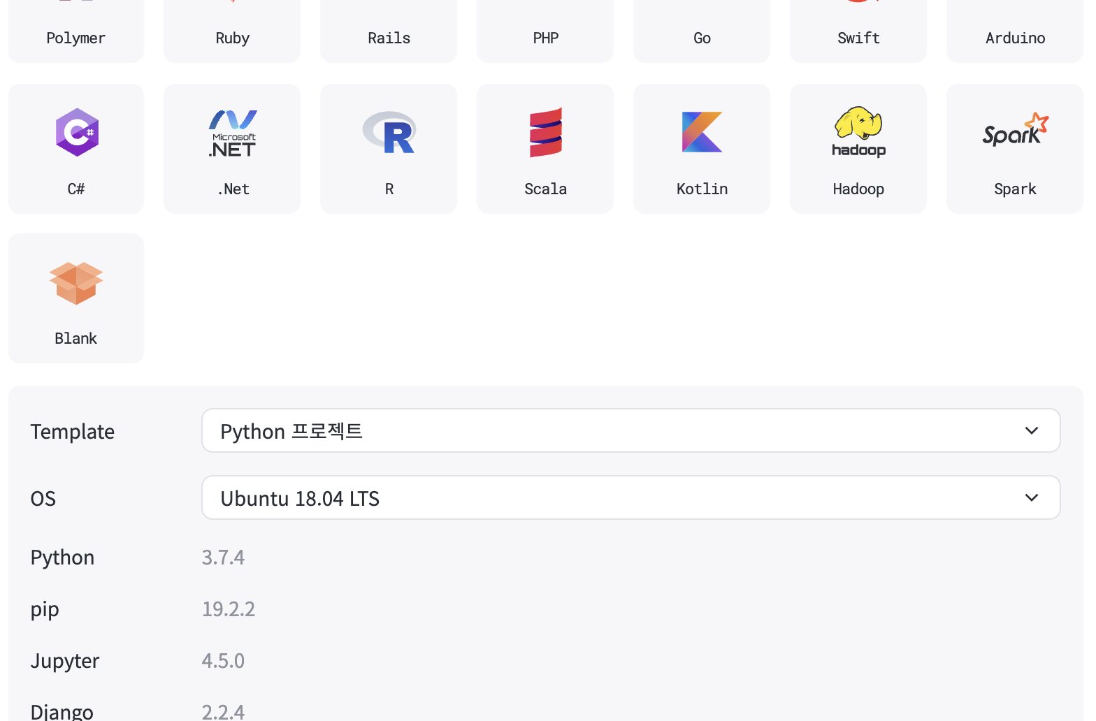This screenshot has width=1096, height=721.
Task: Open the OS dropdown showing Ubuntu 18.04 LTS
Action: pyautogui.click(x=631, y=497)
